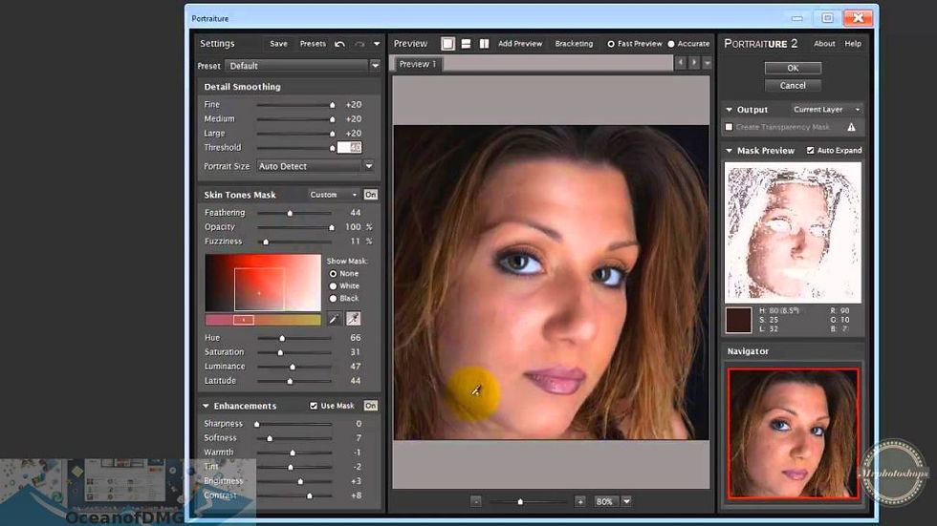Switch to horizontal split preview layout
The width and height of the screenshot is (937, 526).
(466, 44)
